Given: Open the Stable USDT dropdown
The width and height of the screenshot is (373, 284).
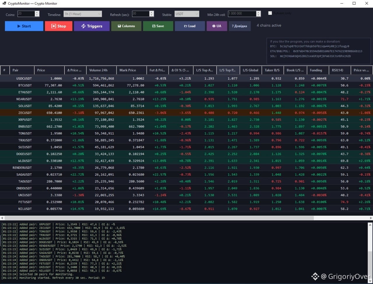Looking at the screenshot, I should pyautogui.click(x=187, y=14).
